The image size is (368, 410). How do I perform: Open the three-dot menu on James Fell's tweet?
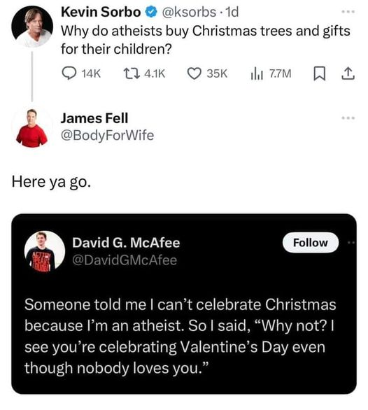pyautogui.click(x=348, y=118)
